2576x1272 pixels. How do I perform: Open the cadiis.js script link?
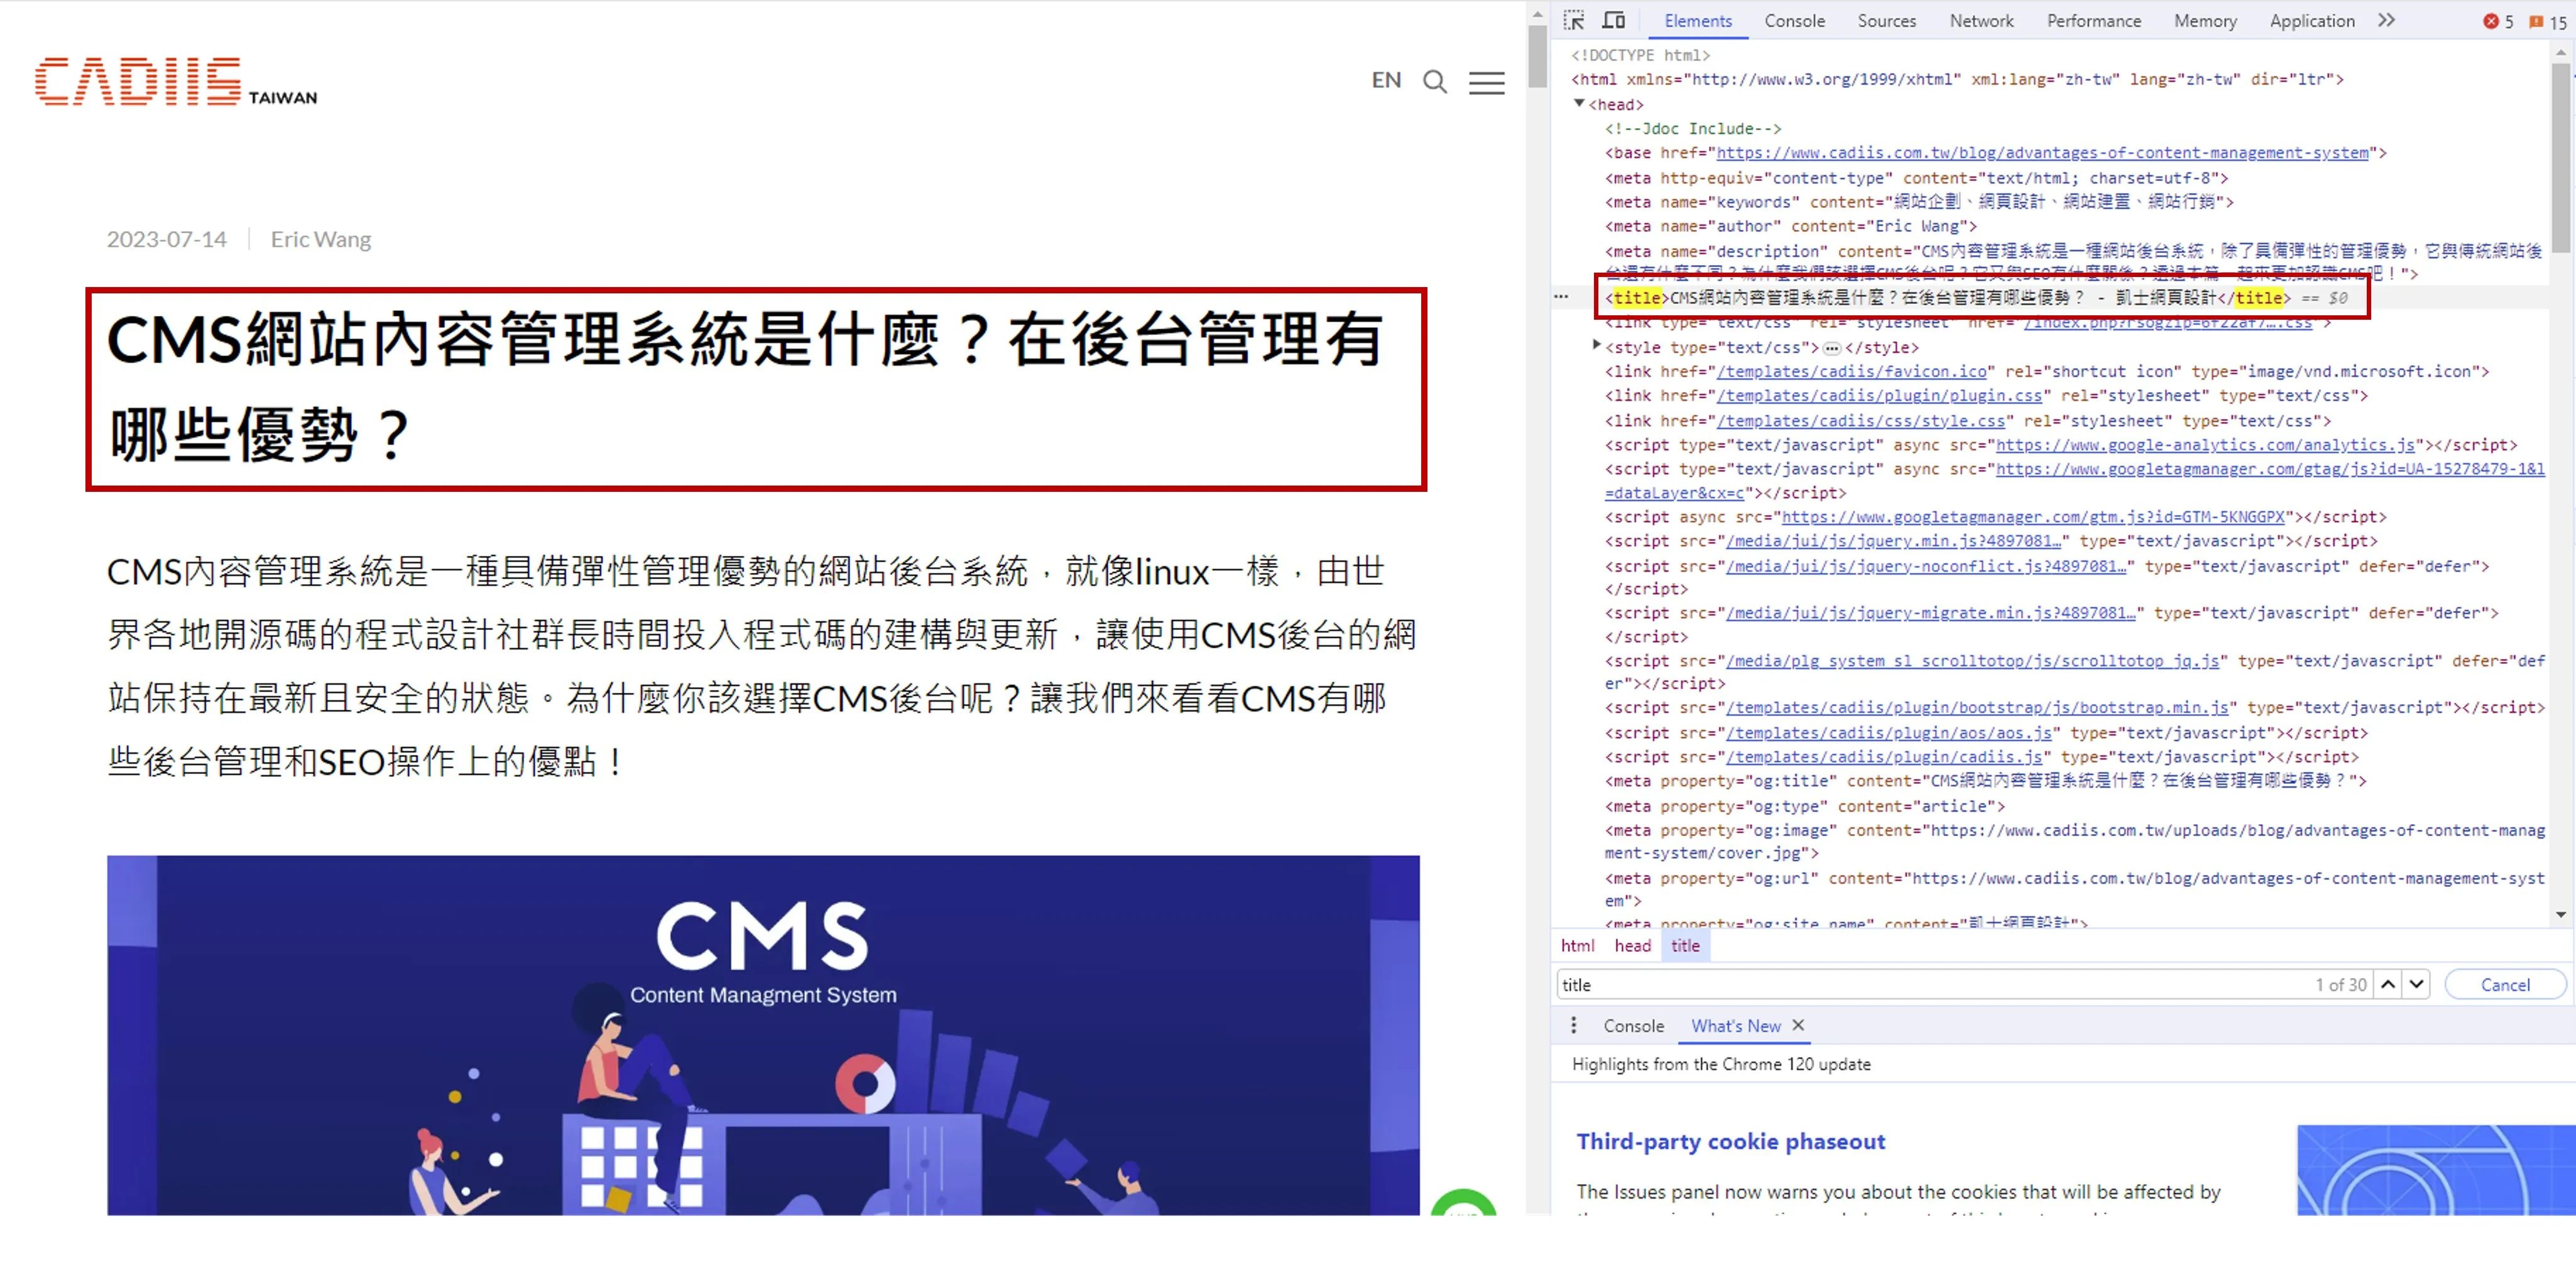[x=1884, y=757]
